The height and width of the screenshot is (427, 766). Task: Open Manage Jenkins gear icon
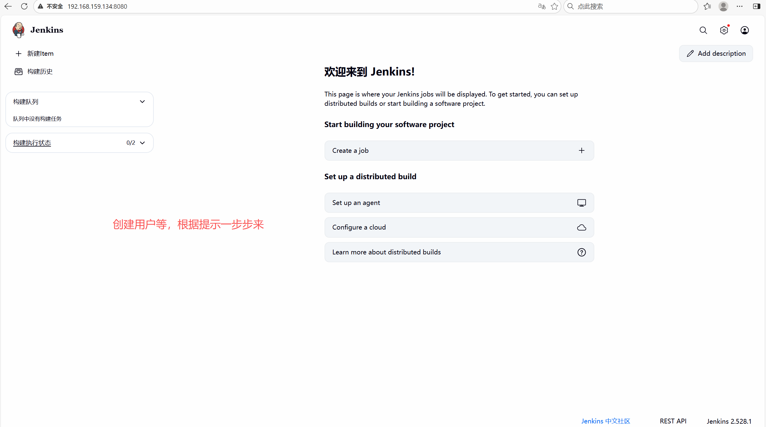[x=724, y=30]
